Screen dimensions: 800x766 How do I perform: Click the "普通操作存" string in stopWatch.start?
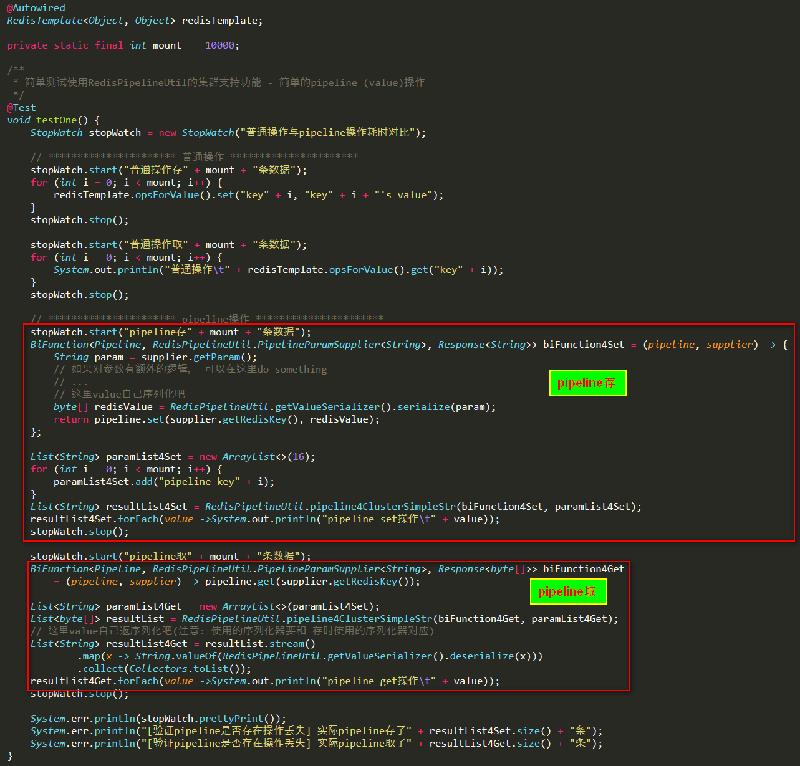pos(156,170)
